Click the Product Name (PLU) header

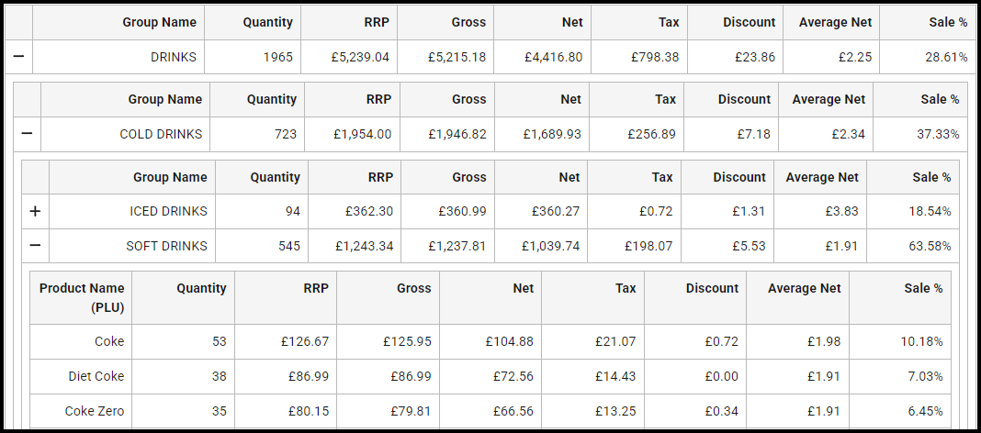(82, 298)
